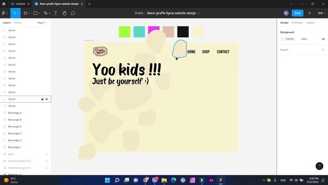Screen dimensions: 328x185
Task: Select the Pen tool
Action: (46, 13)
